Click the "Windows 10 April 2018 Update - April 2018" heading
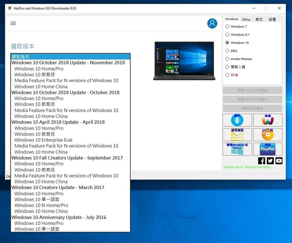The width and height of the screenshot is (292, 243). (70, 122)
